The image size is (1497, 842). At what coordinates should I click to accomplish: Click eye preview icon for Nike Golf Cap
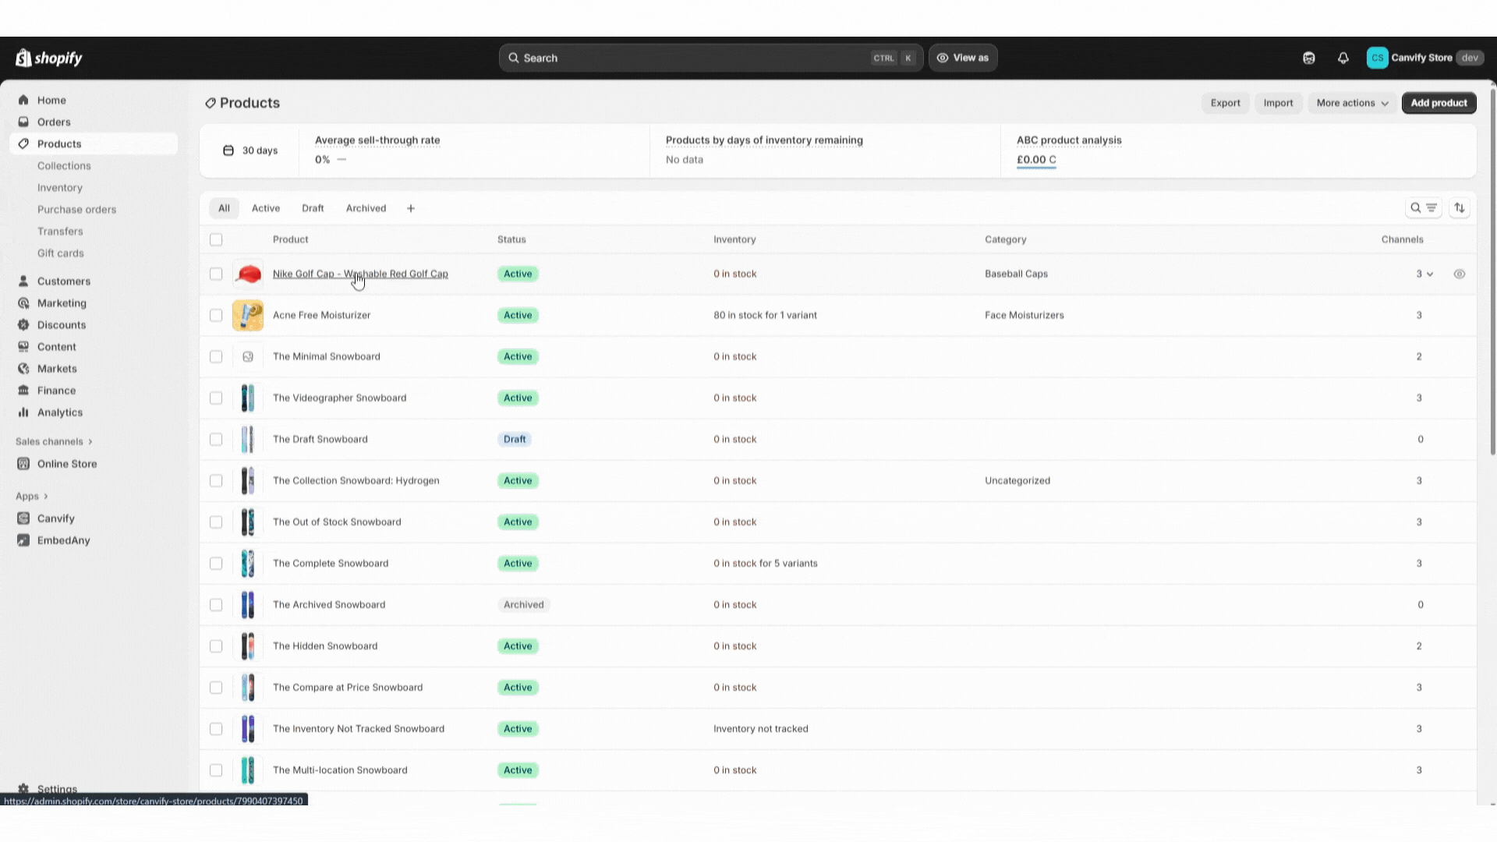(x=1460, y=274)
